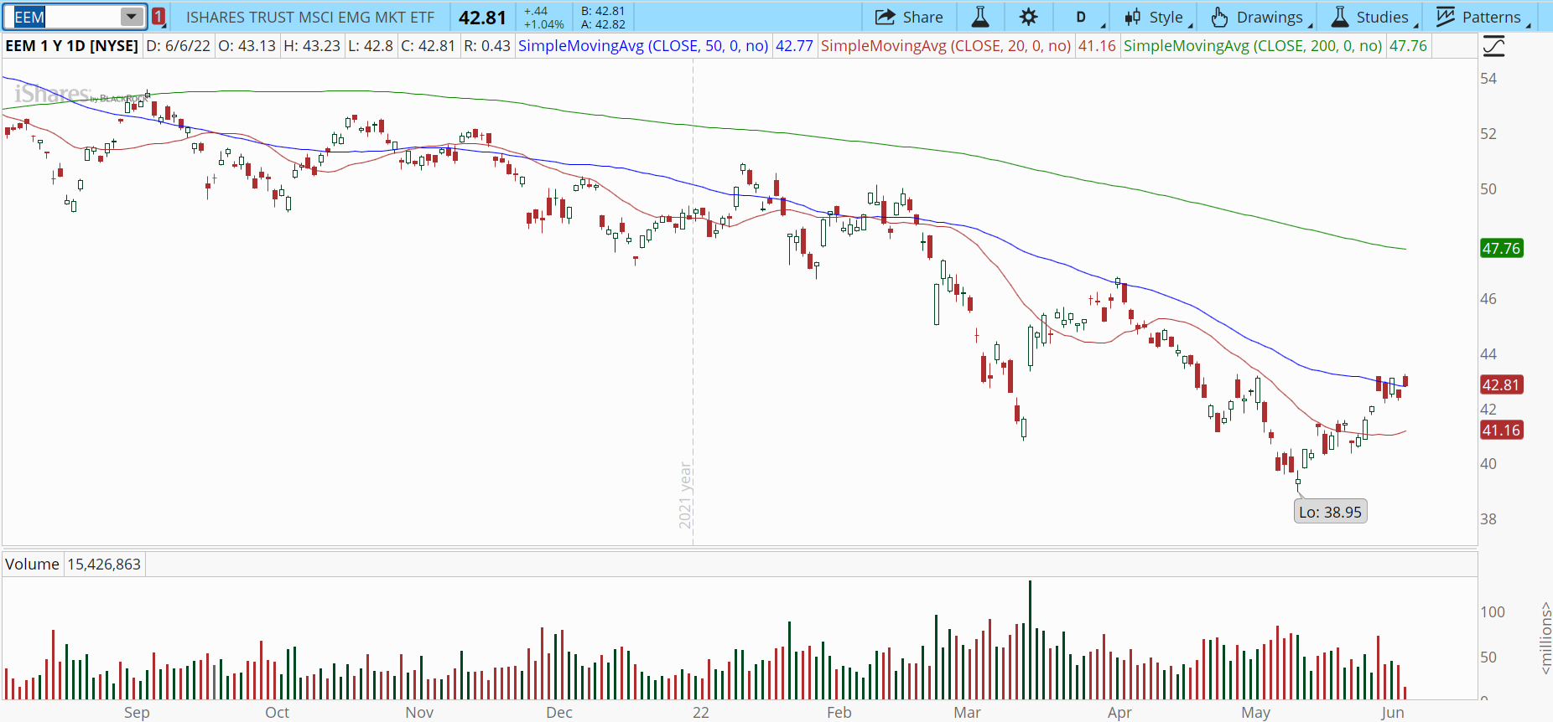
Task: Click the millions scale expander on right edge
Action: point(1545,638)
